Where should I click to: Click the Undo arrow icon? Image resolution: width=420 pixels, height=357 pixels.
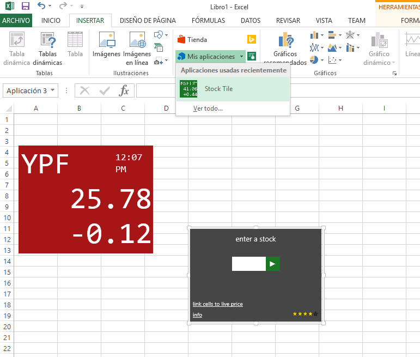pyautogui.click(x=41, y=5)
